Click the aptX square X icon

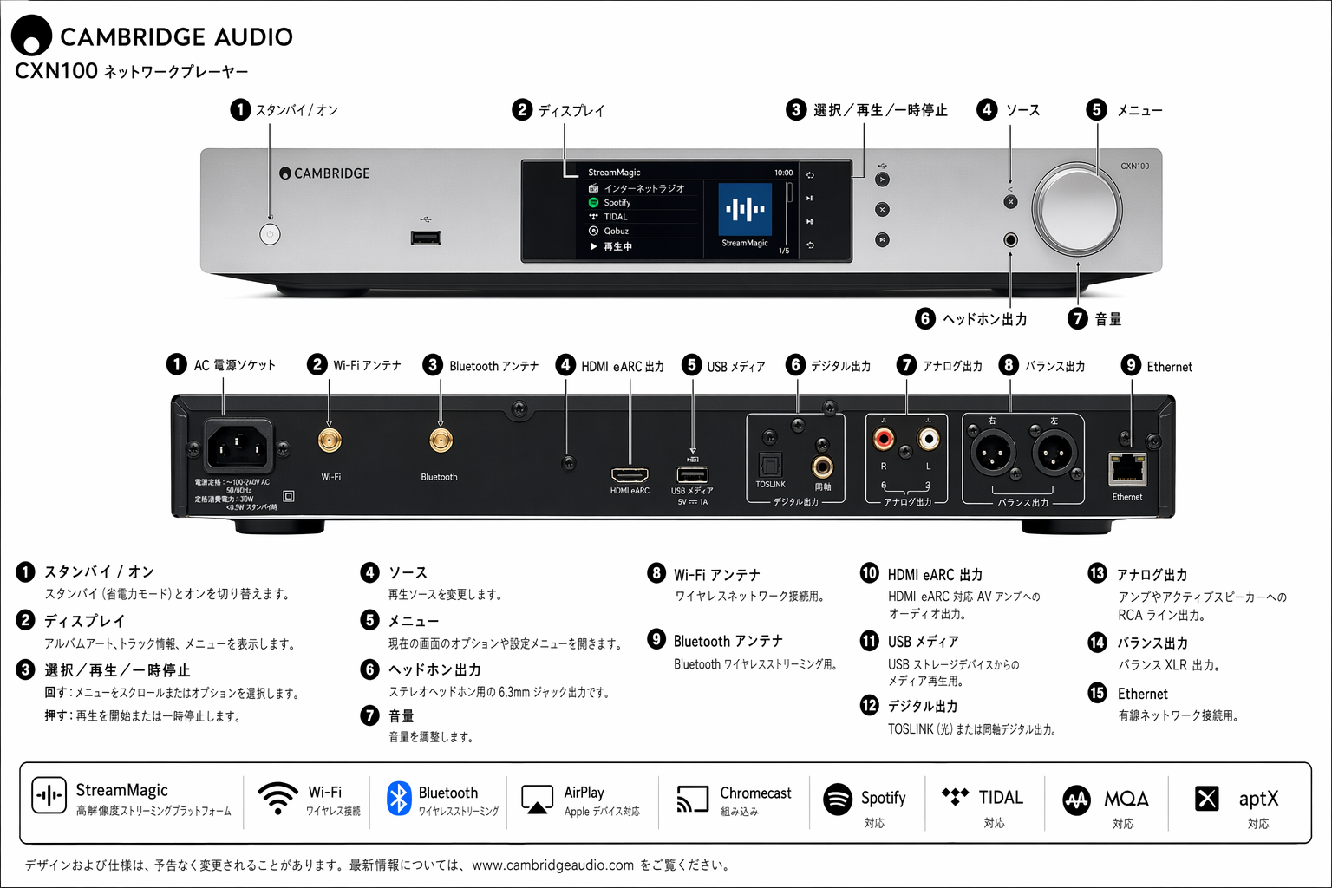1207,798
